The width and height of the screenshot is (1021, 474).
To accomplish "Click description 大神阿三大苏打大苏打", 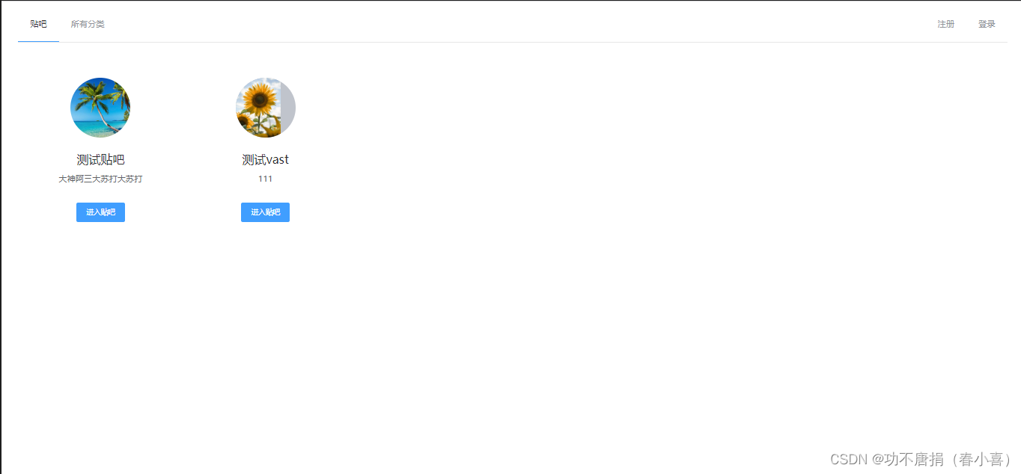I will tap(100, 179).
